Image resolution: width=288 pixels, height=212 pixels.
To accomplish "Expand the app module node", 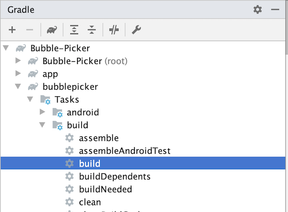I will tap(18, 74).
